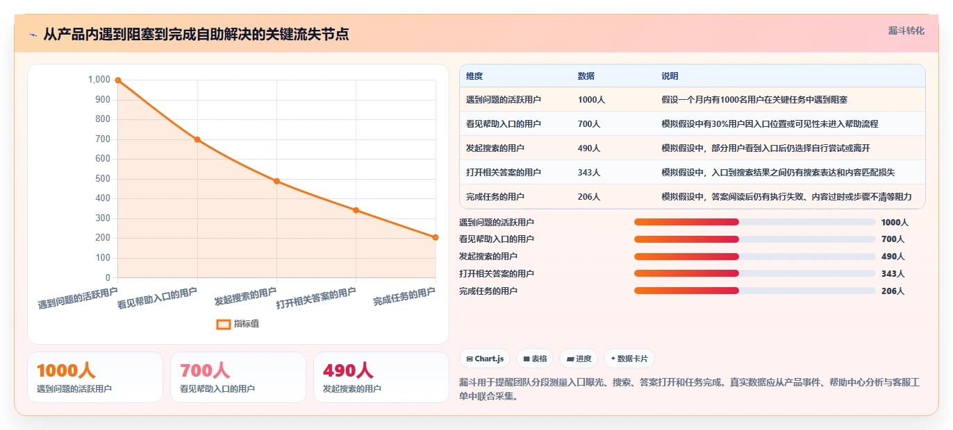Select table cell 看见帮助入口的用户
The height and width of the screenshot is (430, 953).
pyautogui.click(x=504, y=124)
